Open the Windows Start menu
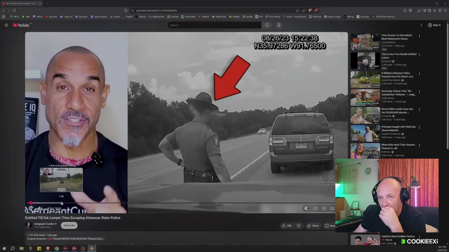The image size is (449, 252). pos(4,248)
